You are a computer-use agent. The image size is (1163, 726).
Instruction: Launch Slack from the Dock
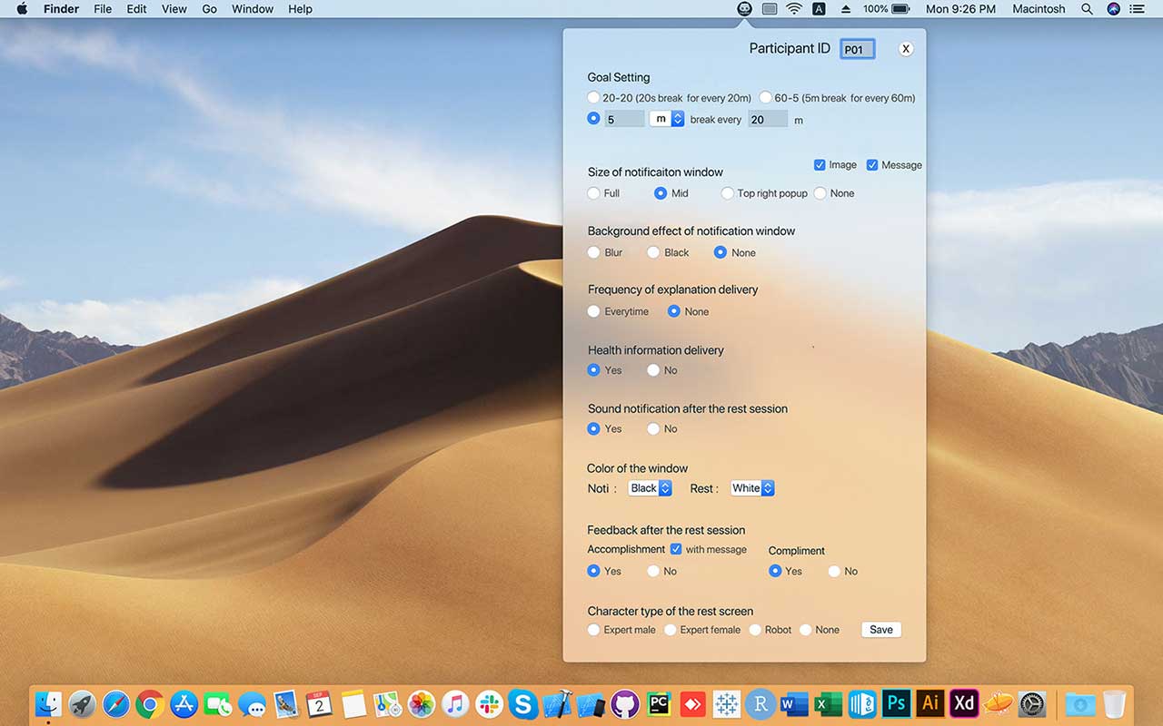(x=489, y=703)
